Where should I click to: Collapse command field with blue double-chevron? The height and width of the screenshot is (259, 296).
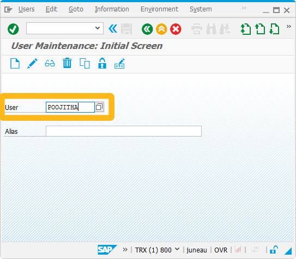coord(113,29)
